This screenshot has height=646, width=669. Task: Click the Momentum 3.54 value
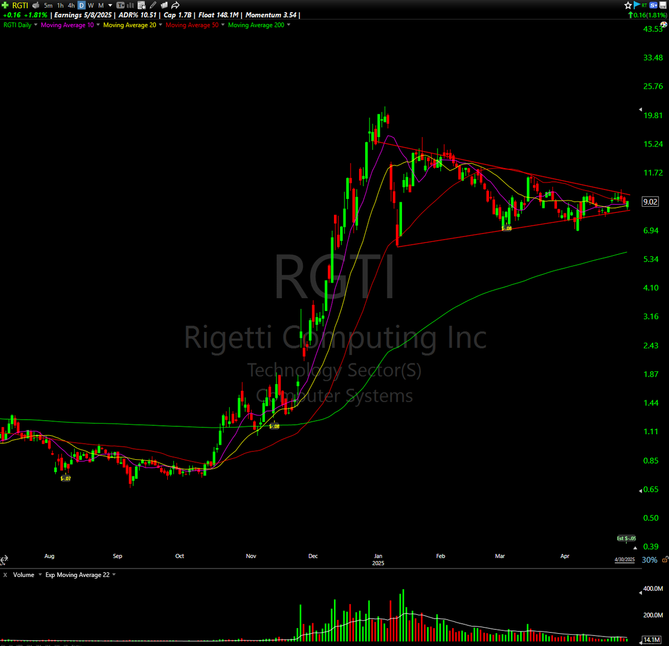pos(271,15)
